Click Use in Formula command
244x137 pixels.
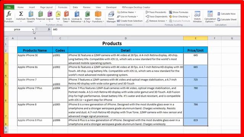tap(127, 16)
